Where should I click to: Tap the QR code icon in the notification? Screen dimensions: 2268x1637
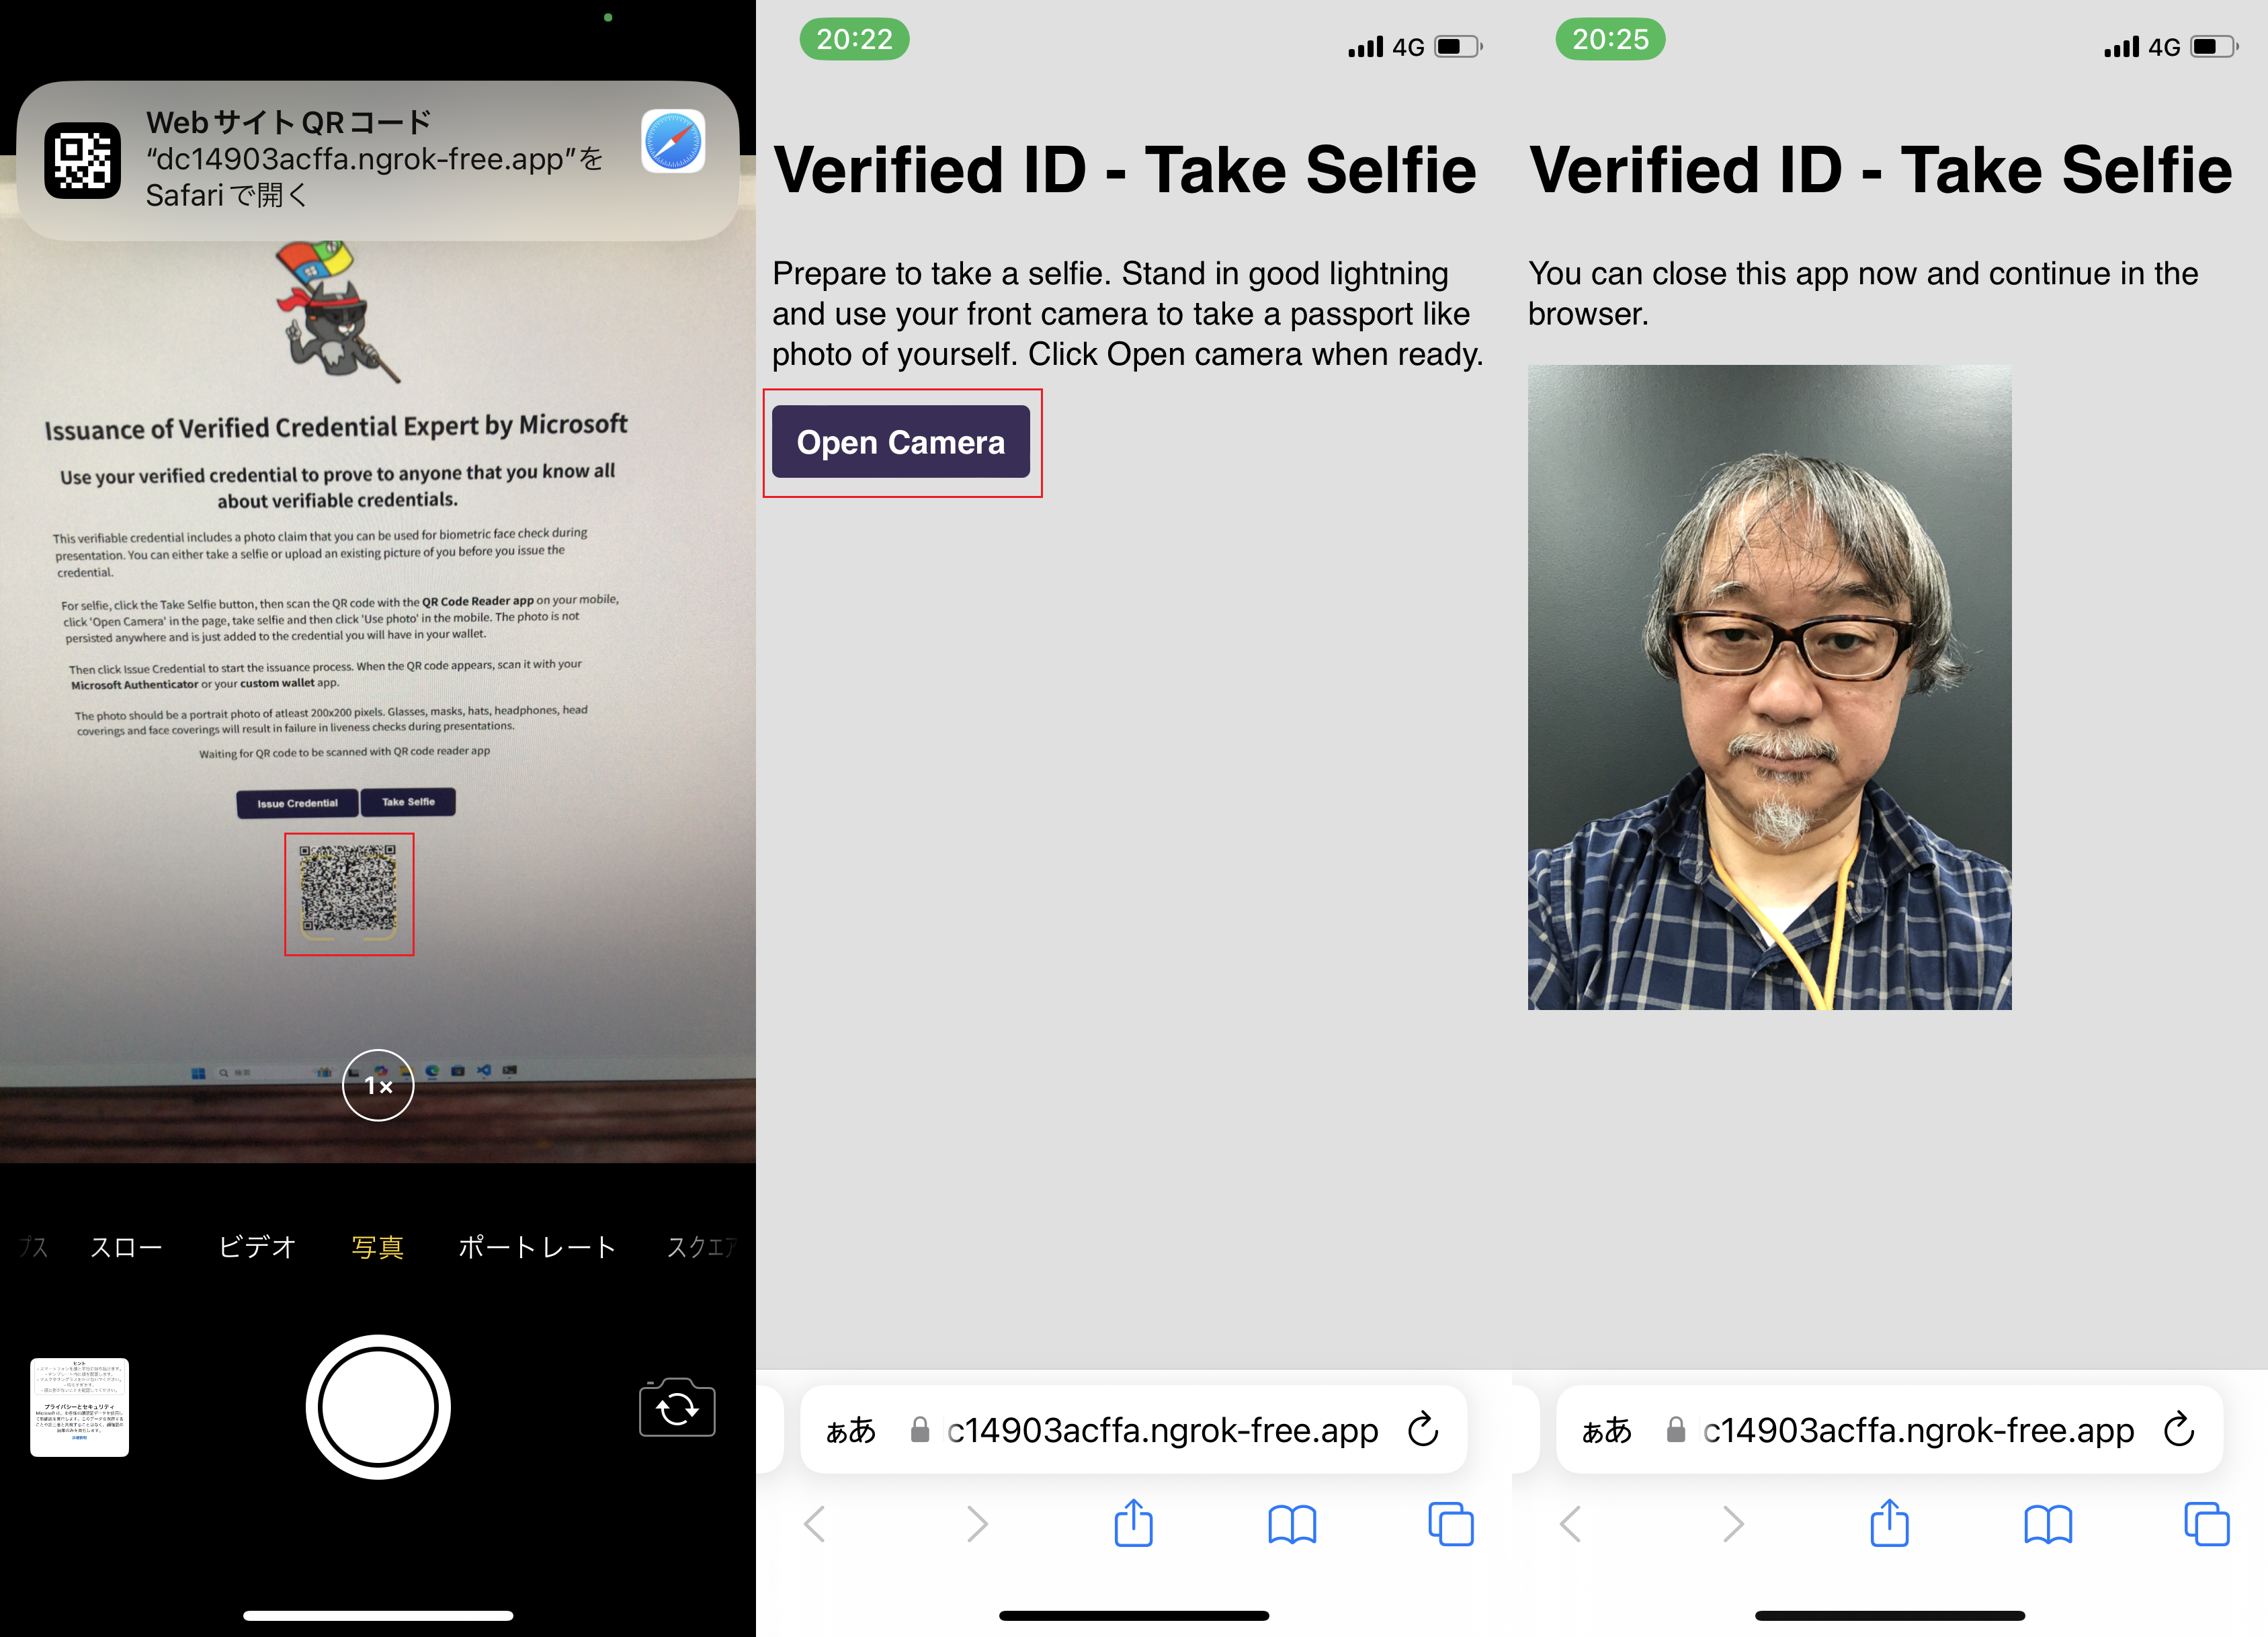click(83, 160)
